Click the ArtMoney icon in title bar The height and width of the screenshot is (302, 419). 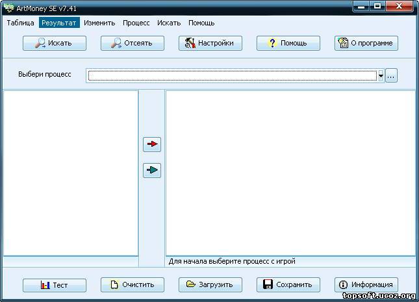click(x=9, y=8)
